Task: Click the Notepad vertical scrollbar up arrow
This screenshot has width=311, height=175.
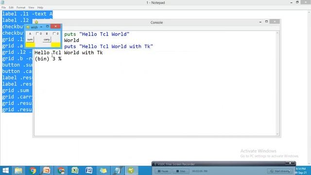Action: (x=309, y=13)
